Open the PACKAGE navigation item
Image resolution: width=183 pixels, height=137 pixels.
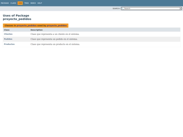click(5, 3)
